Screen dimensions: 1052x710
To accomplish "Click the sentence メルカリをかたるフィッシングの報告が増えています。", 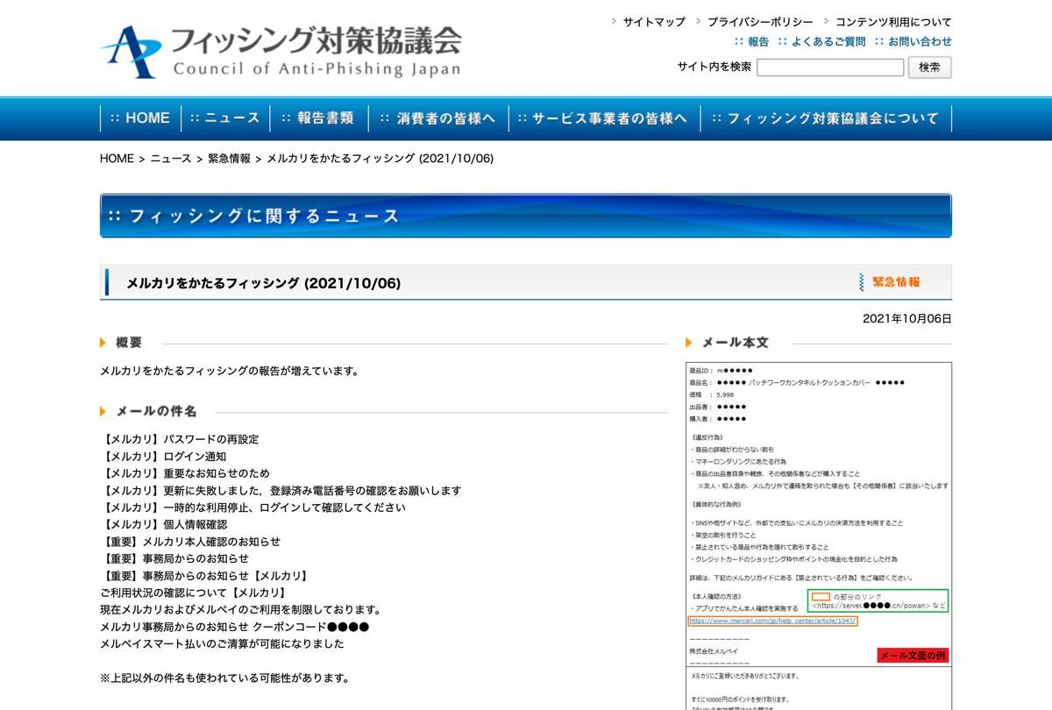I will click(x=230, y=371).
